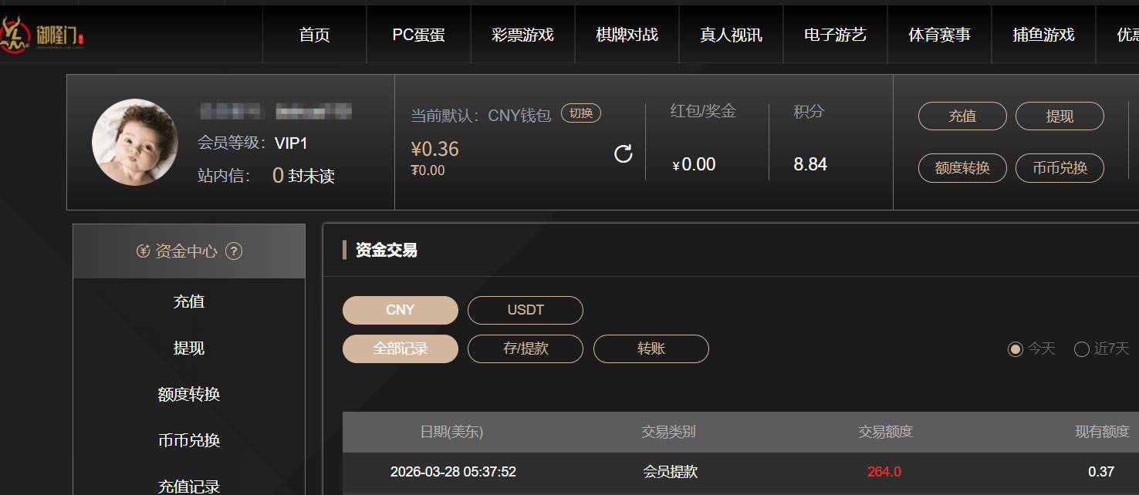The height and width of the screenshot is (495, 1139).
Task: Click the site logo in the header
Action: click(42, 35)
